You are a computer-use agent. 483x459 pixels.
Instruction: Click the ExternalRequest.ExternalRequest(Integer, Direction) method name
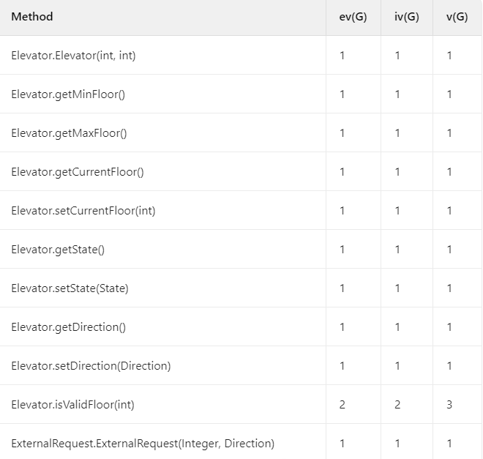pos(143,444)
